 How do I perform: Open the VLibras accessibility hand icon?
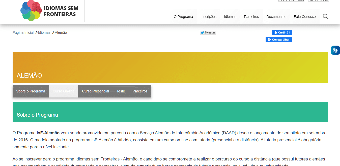tap(335, 50)
